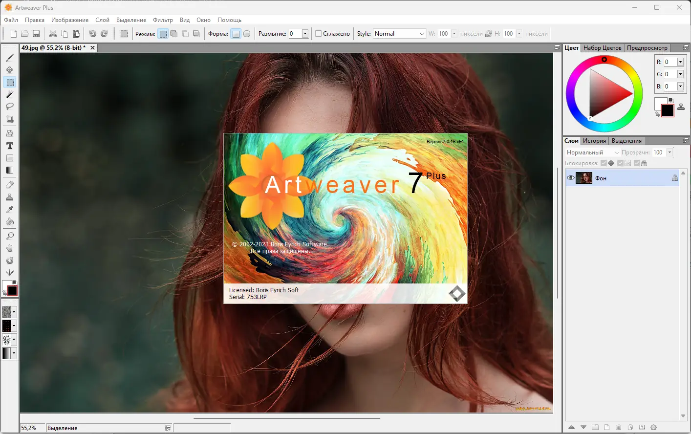The image size is (691, 434).
Task: Activate the Crop tool
Action: 10,119
